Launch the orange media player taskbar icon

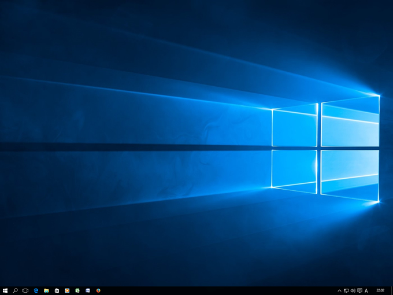click(67, 290)
